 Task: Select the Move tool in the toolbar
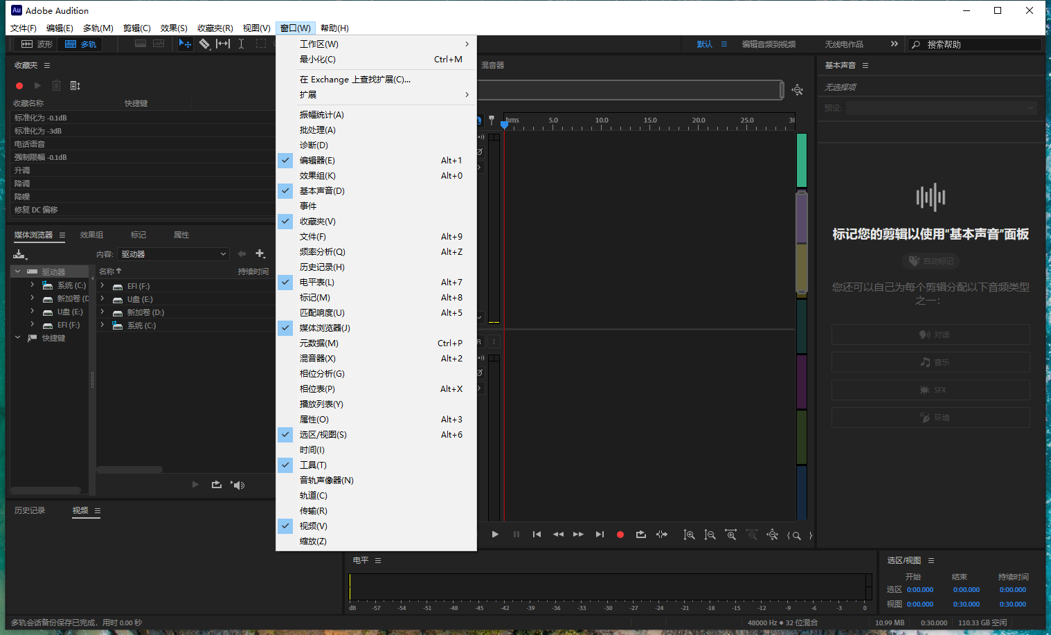click(x=185, y=44)
